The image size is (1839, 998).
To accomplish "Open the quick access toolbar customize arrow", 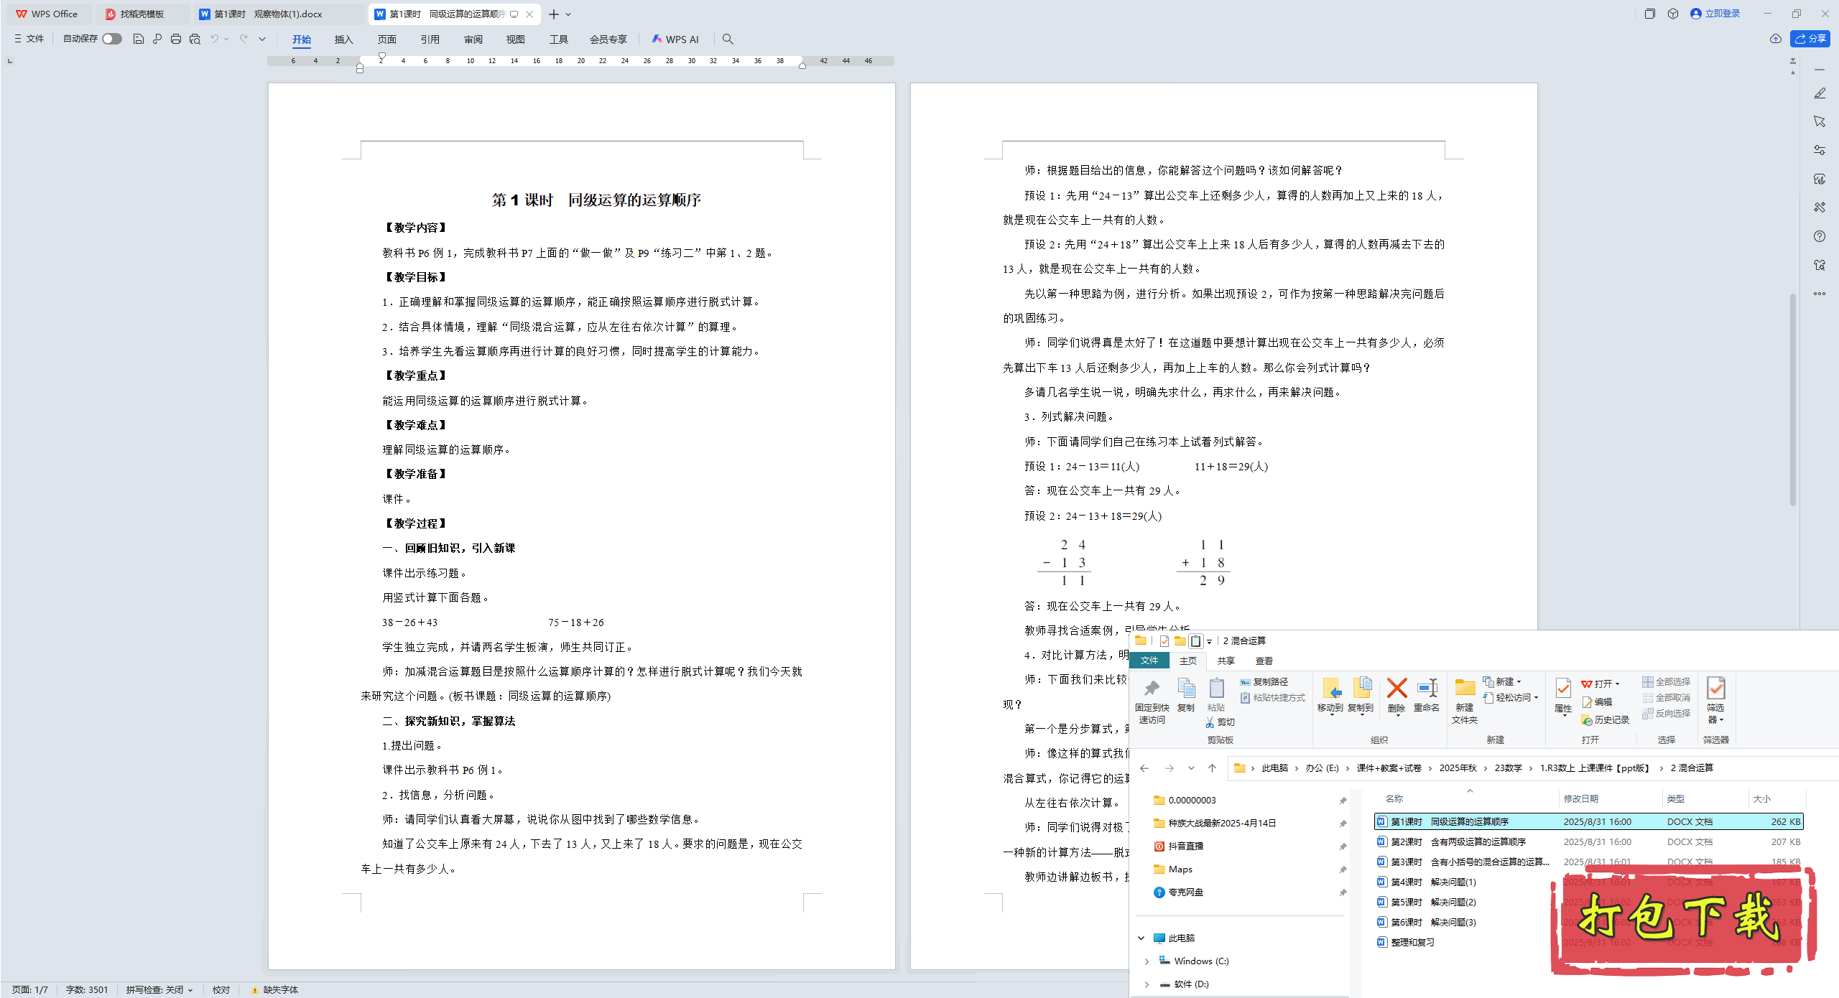I will (262, 39).
